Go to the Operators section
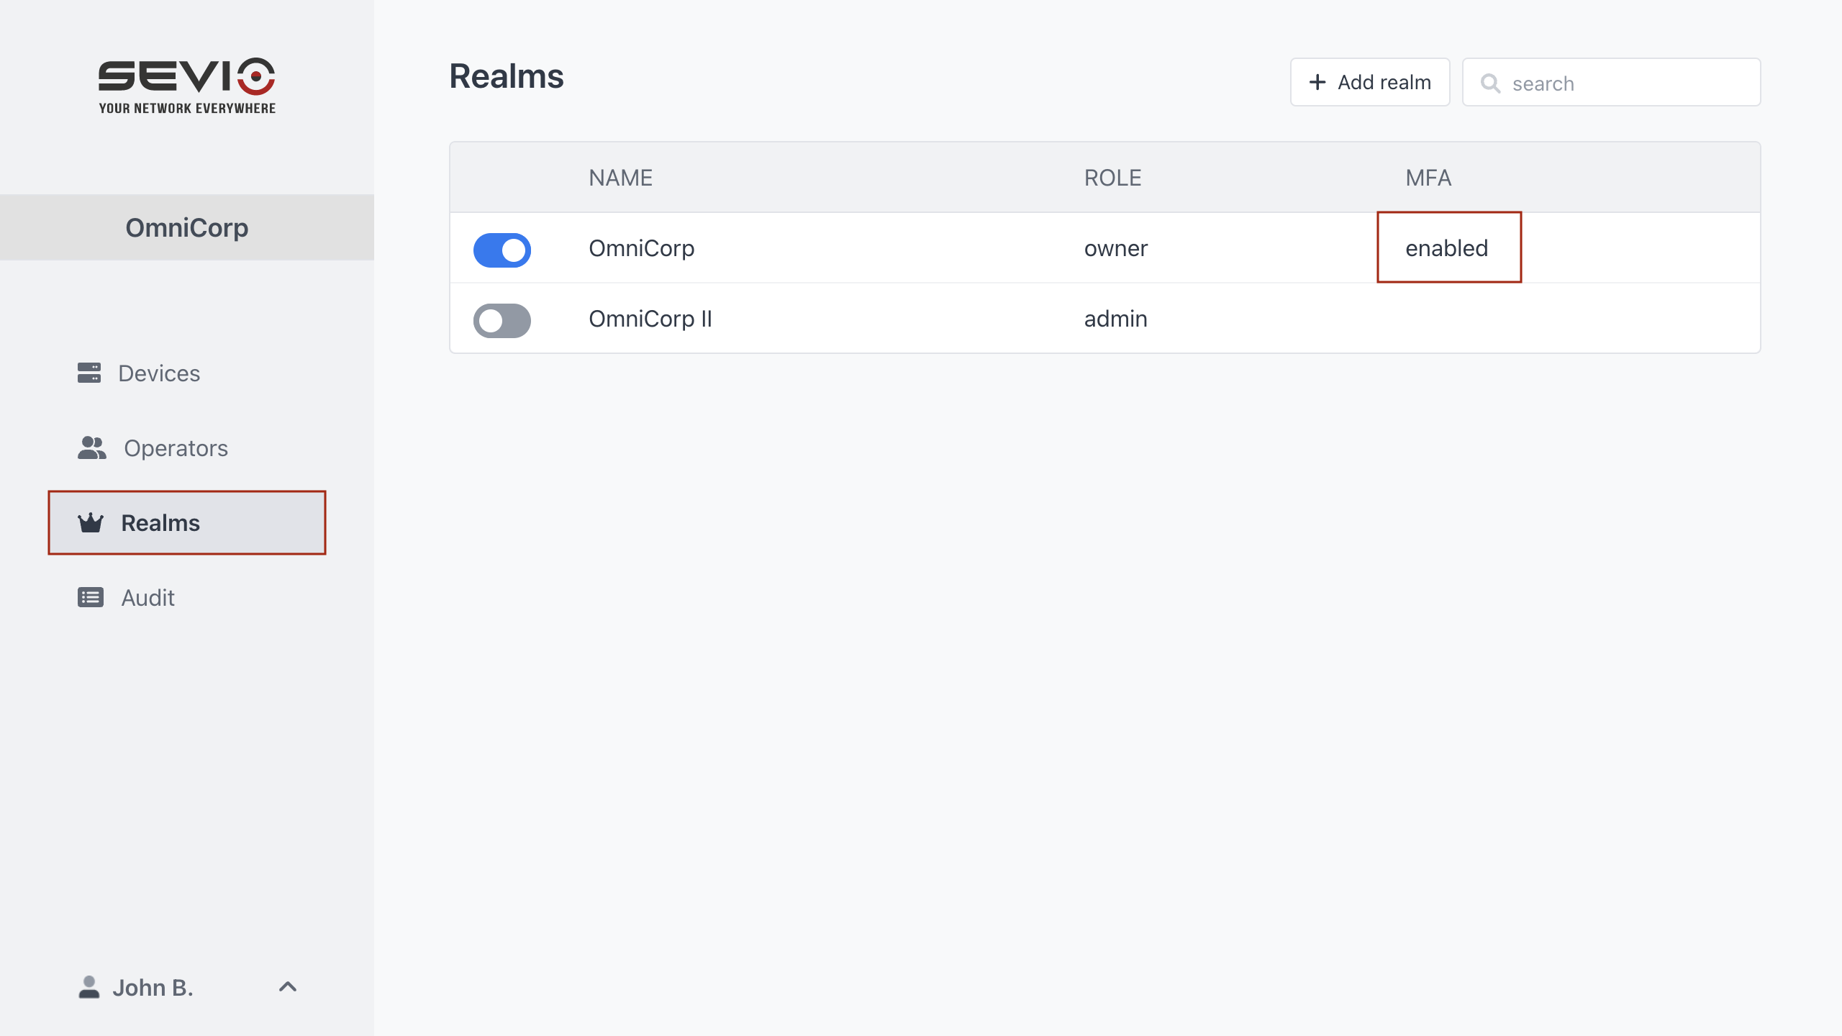 click(x=176, y=448)
